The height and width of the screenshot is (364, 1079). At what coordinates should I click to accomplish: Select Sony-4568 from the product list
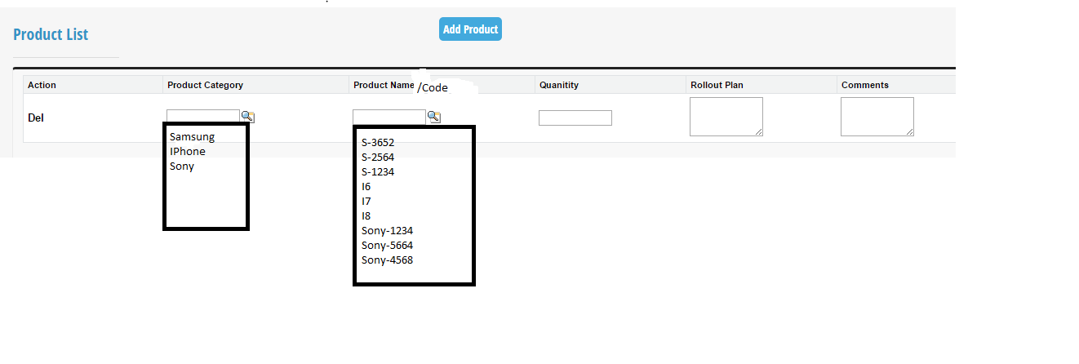[387, 260]
